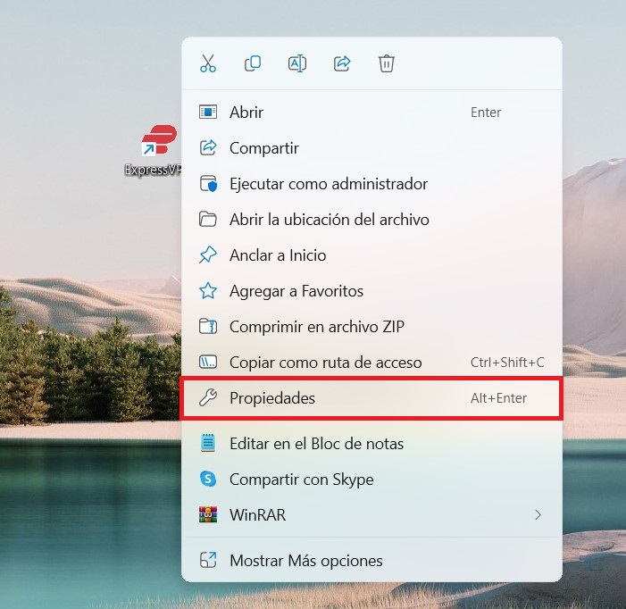This screenshot has width=626, height=609.
Task: Click the path icon beside Copiar como ruta
Action: [x=208, y=363]
